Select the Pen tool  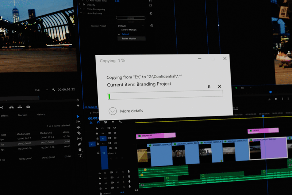click(79, 144)
